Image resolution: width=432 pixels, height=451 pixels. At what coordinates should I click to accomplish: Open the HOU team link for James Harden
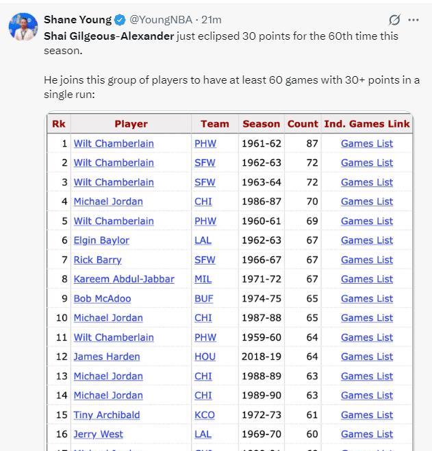(205, 356)
